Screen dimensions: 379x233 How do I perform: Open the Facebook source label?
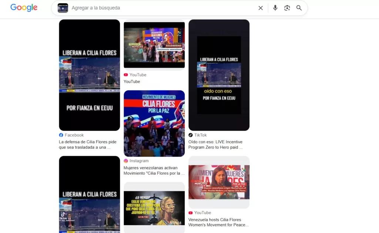74,135
